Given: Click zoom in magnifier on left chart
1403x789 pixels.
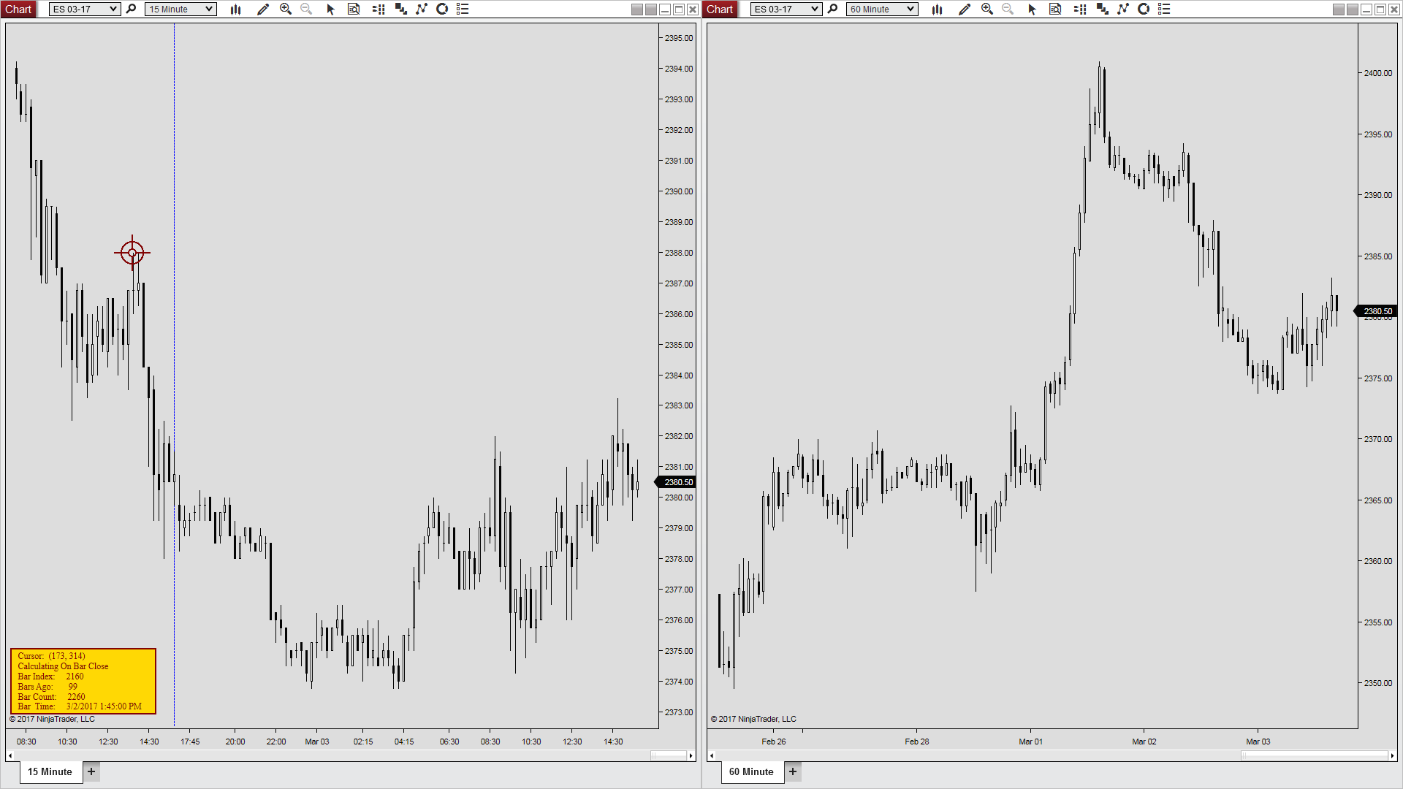Looking at the screenshot, I should (286, 9).
